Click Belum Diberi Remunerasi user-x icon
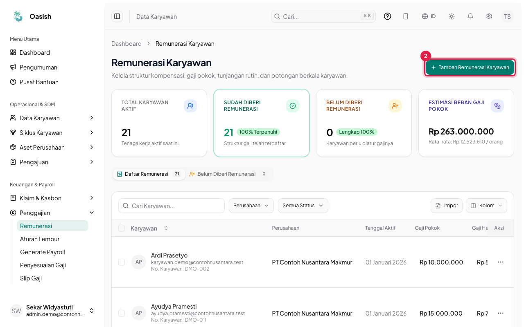 pyautogui.click(x=395, y=106)
